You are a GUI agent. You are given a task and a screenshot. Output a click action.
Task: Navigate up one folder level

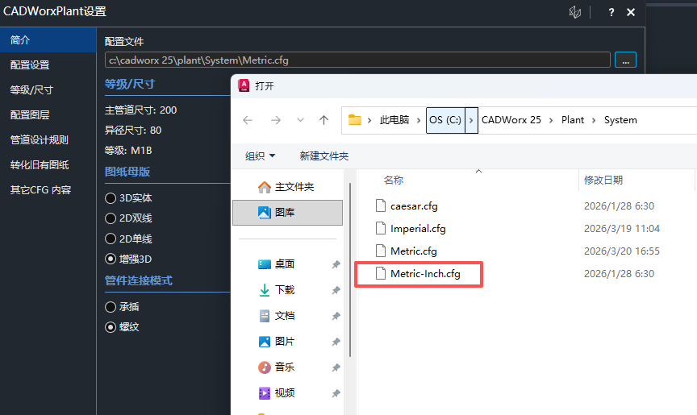click(x=324, y=120)
